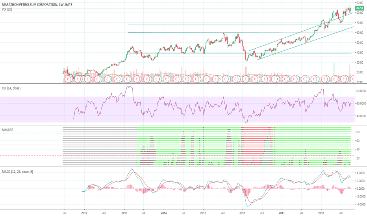Click the rightmost E earnings marker at the chart edge
Viewport: 367px width, 216px height.
pyautogui.click(x=353, y=79)
